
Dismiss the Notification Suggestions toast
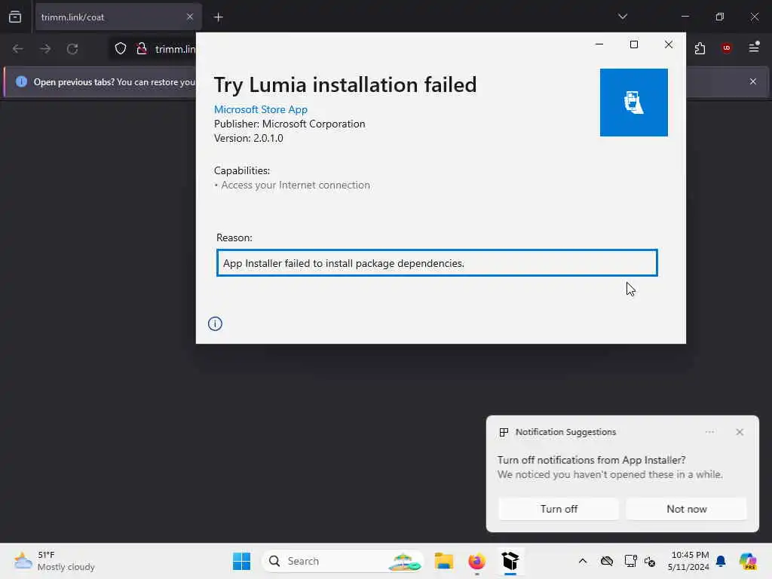click(x=740, y=432)
